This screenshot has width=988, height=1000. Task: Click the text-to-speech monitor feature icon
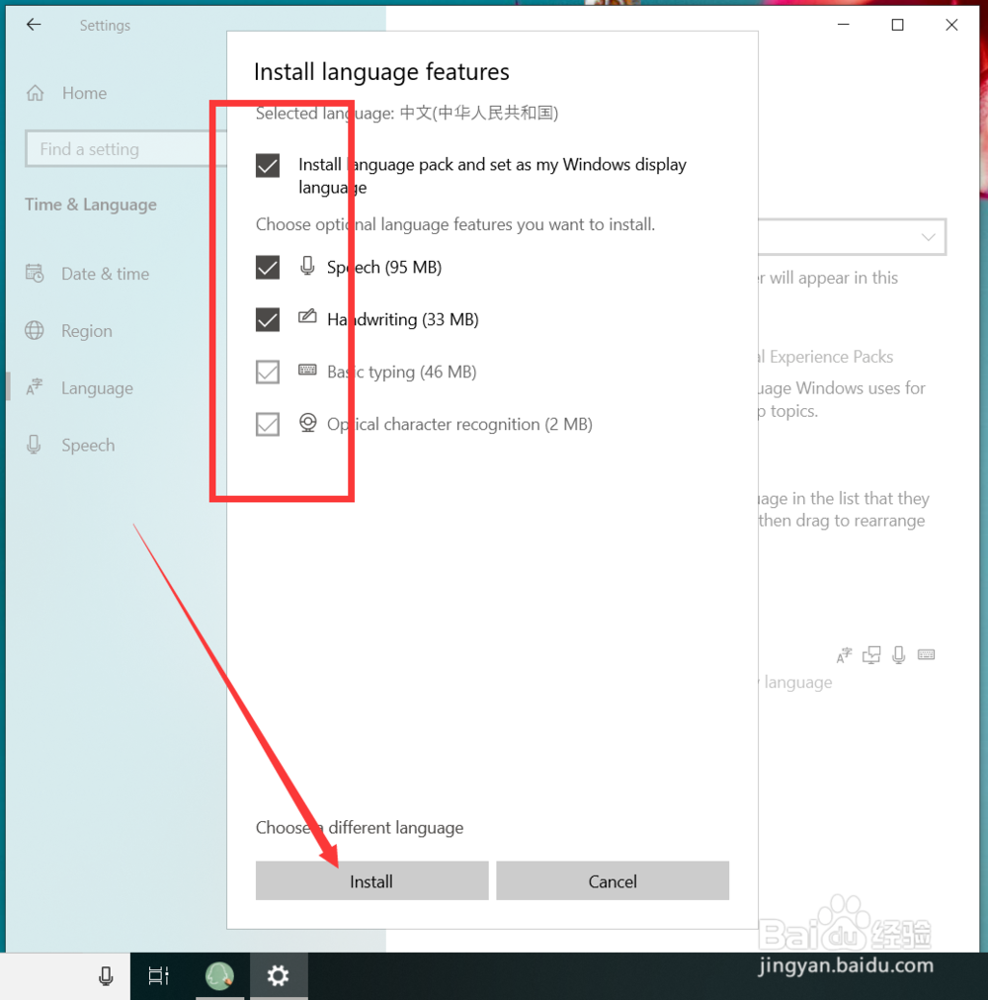tap(871, 655)
